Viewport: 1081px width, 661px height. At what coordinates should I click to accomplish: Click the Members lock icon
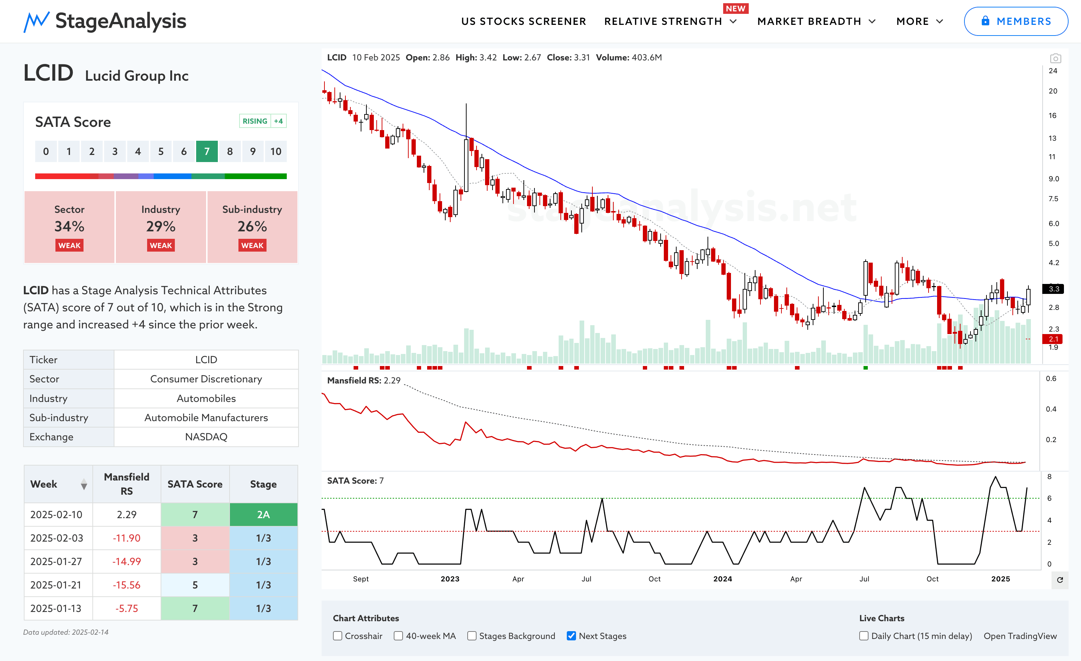tap(985, 21)
